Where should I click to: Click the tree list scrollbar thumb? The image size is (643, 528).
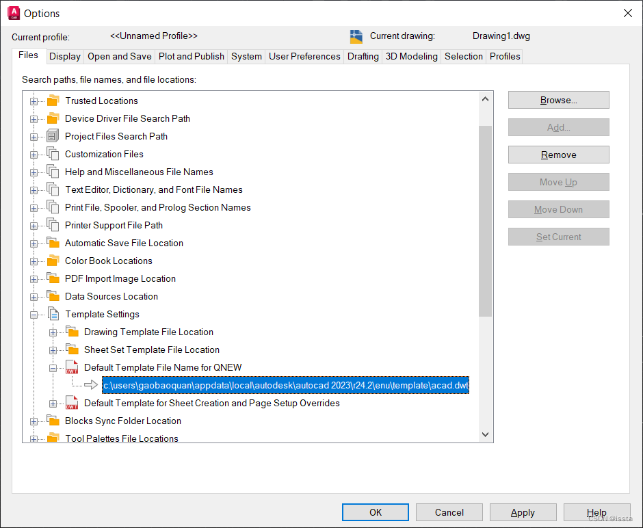coord(485,221)
